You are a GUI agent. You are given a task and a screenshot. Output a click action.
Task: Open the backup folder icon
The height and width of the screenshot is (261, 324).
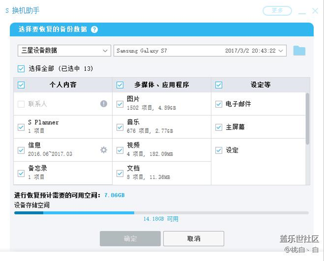299,51
